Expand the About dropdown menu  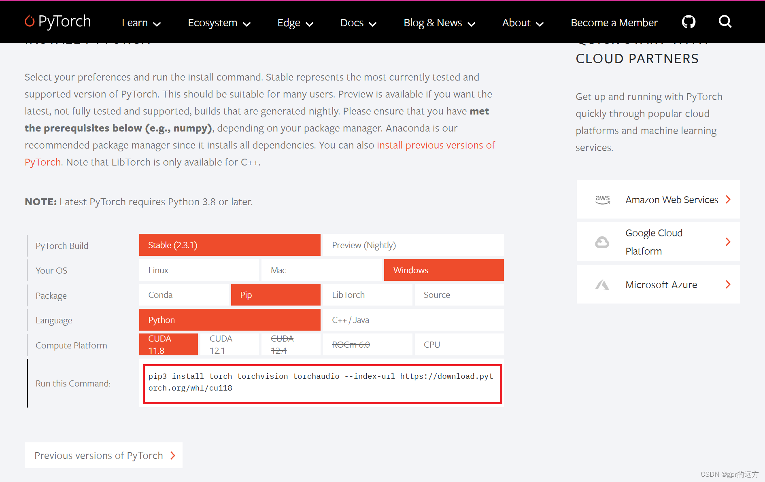tap(523, 23)
